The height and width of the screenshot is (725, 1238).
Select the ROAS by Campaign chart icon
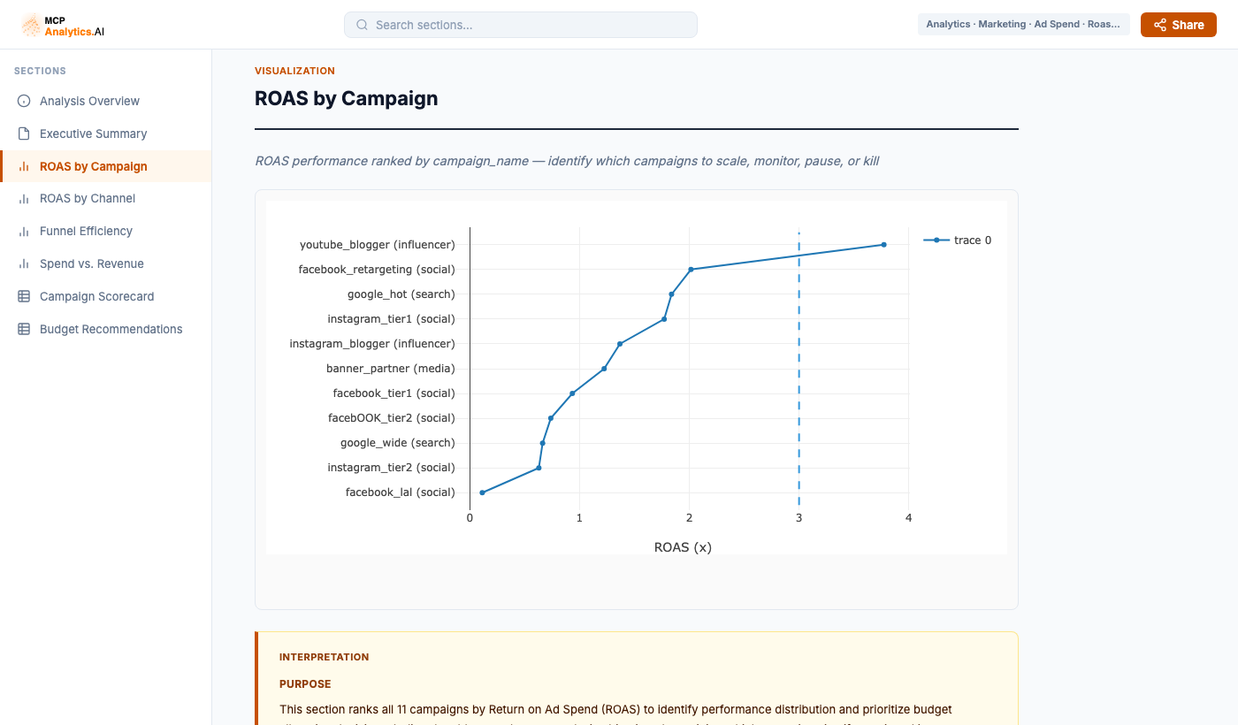click(x=25, y=166)
